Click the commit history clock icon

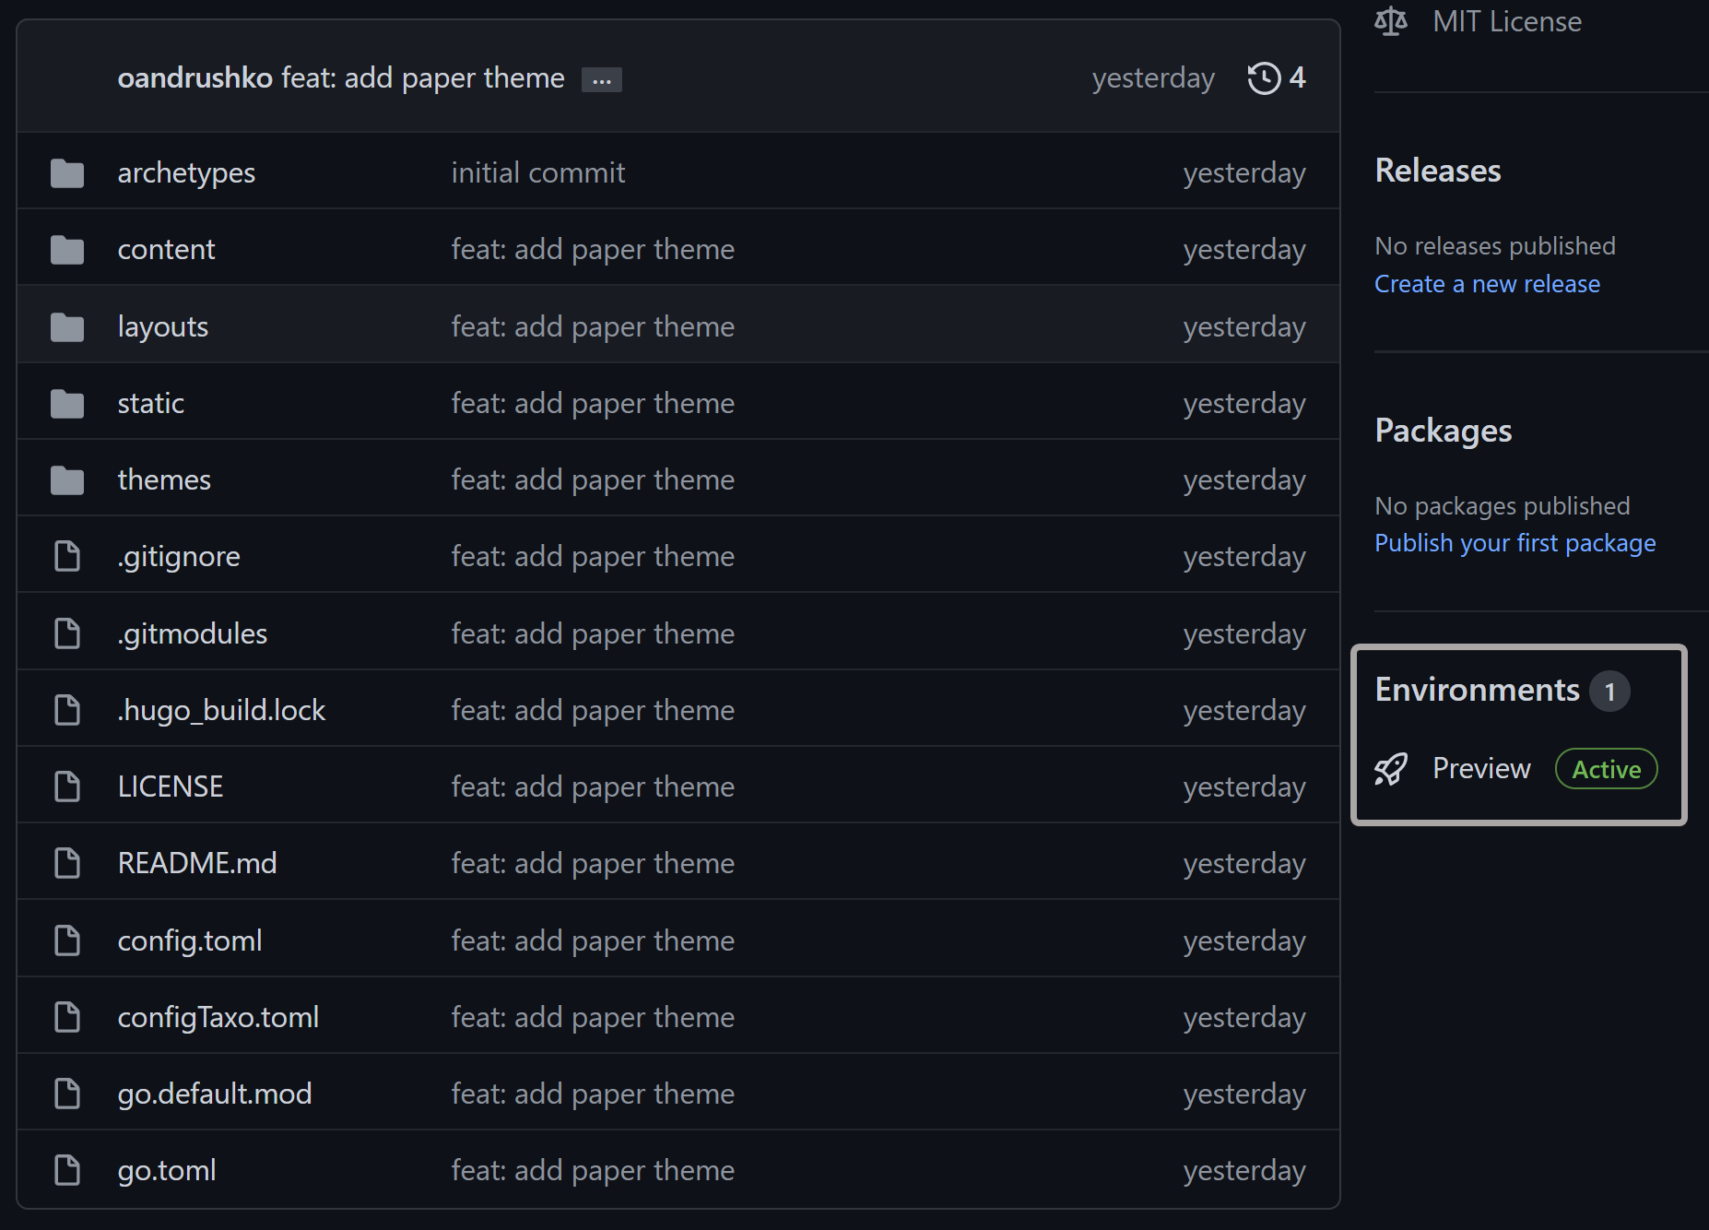click(1264, 78)
